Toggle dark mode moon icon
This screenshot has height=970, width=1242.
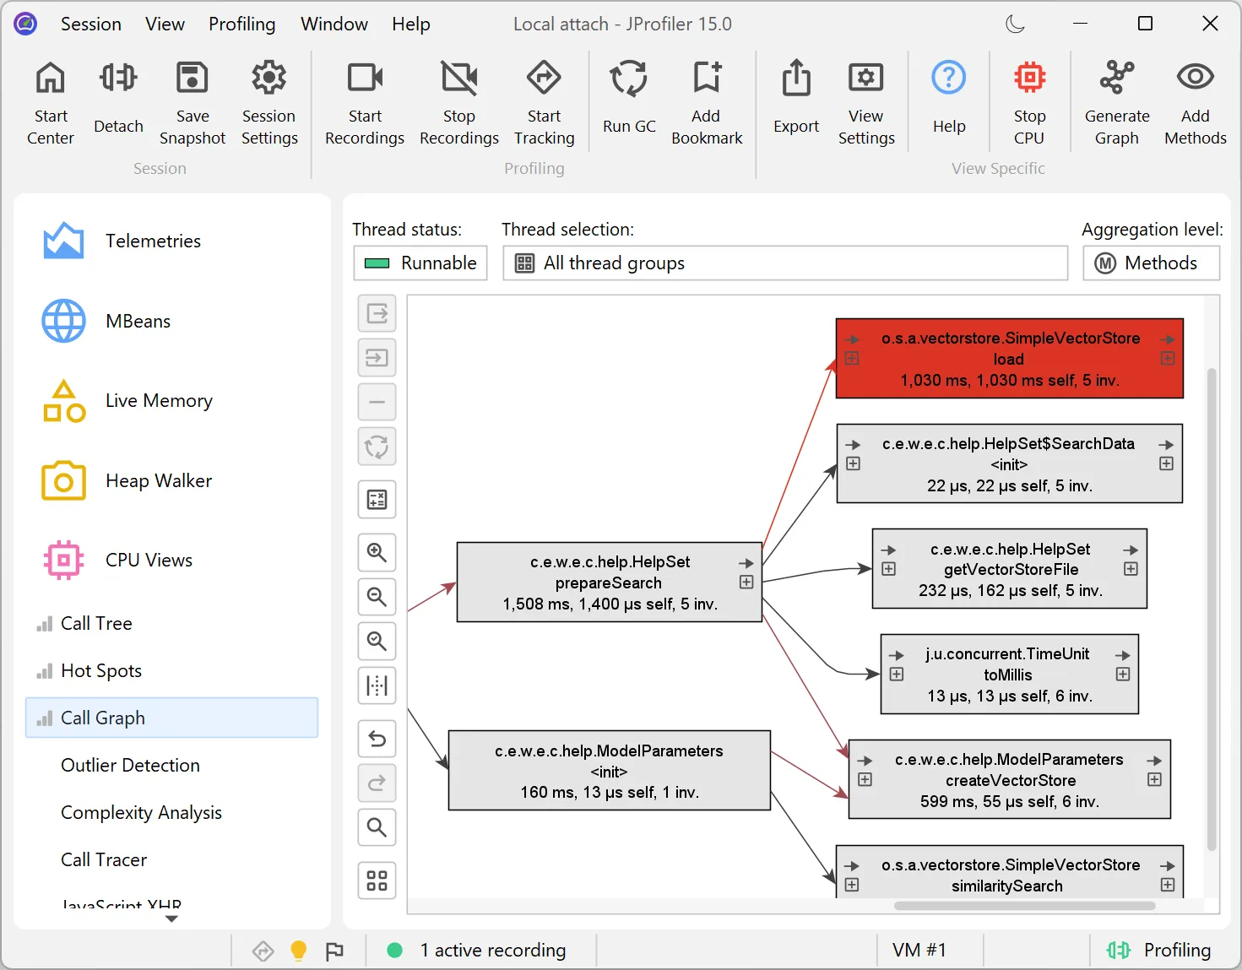[x=1015, y=24]
